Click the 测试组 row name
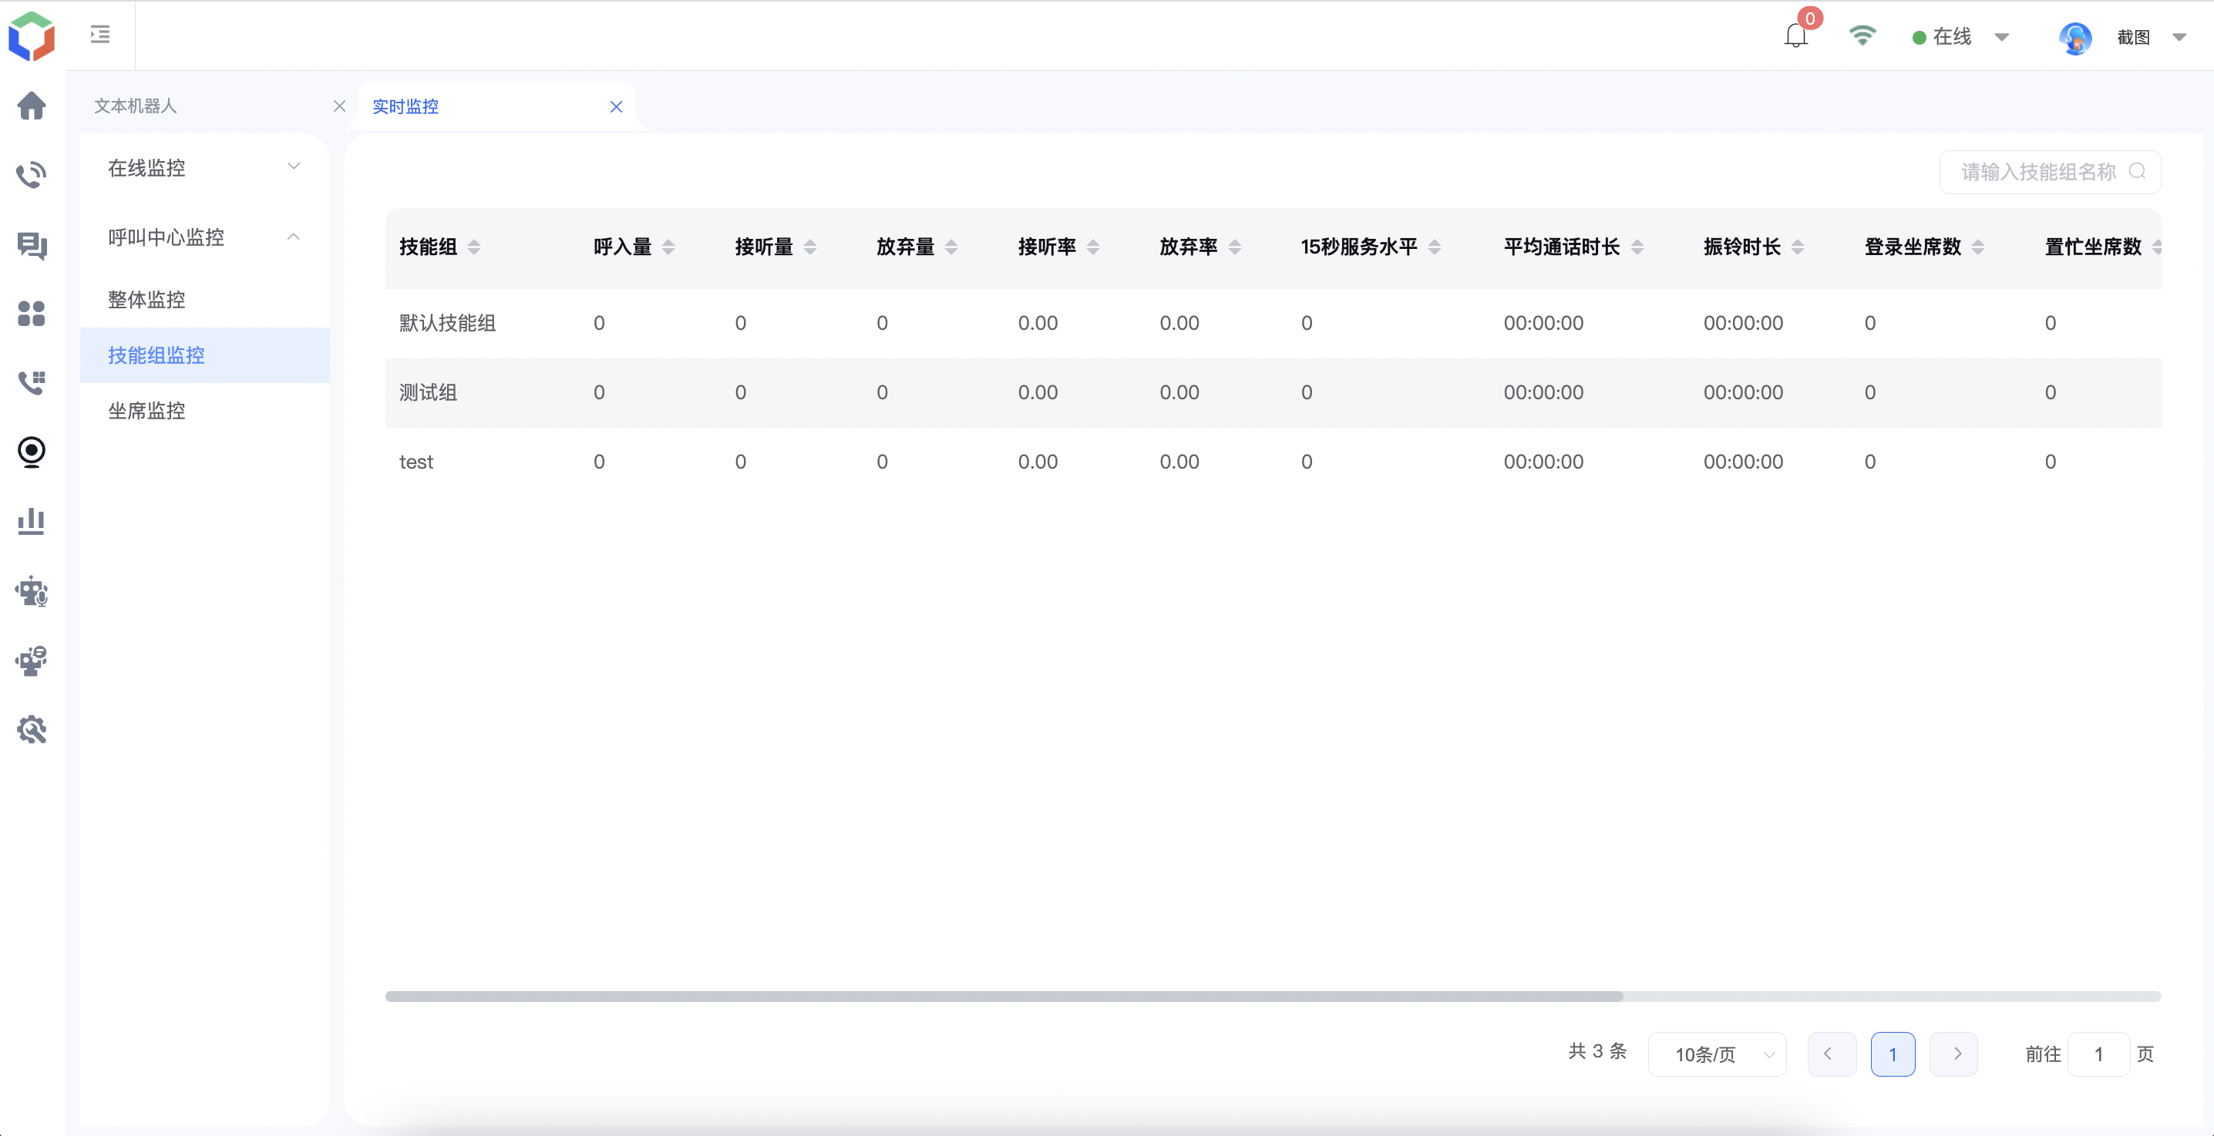The image size is (2214, 1136). tap(428, 393)
